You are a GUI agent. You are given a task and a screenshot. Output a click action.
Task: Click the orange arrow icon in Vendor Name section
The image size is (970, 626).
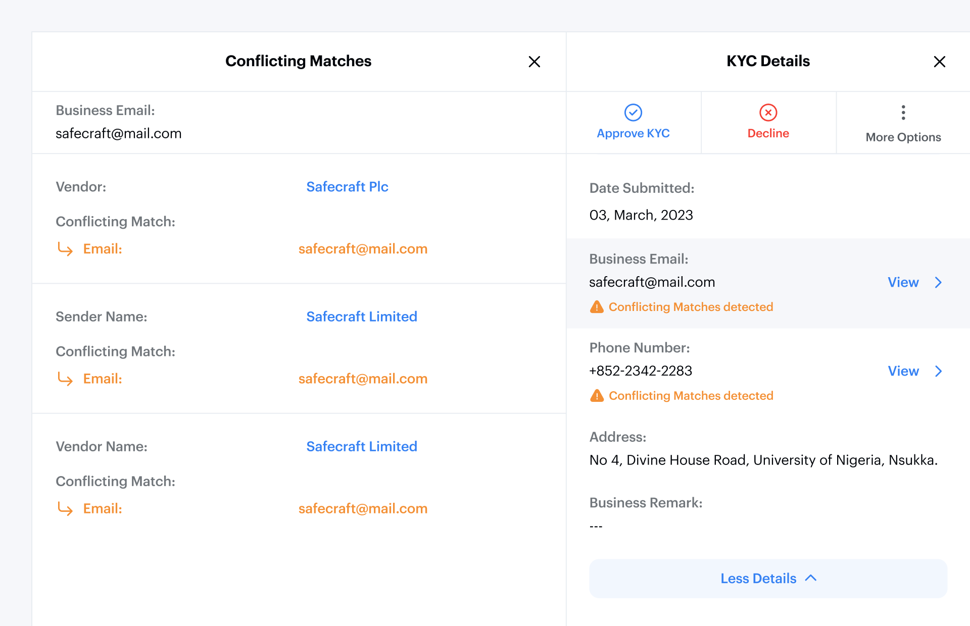point(65,508)
